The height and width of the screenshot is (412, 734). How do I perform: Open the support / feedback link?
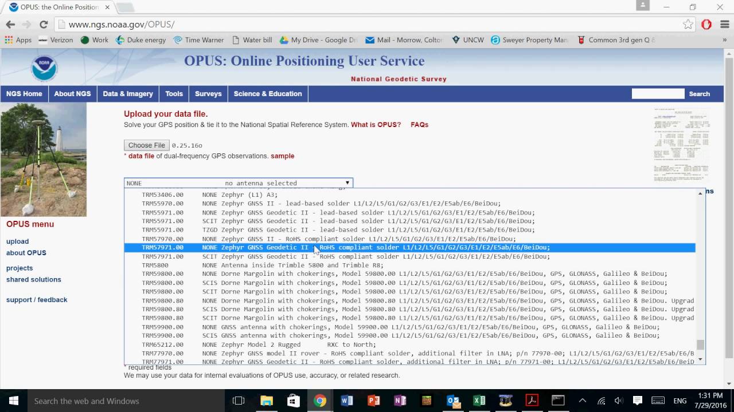click(37, 300)
